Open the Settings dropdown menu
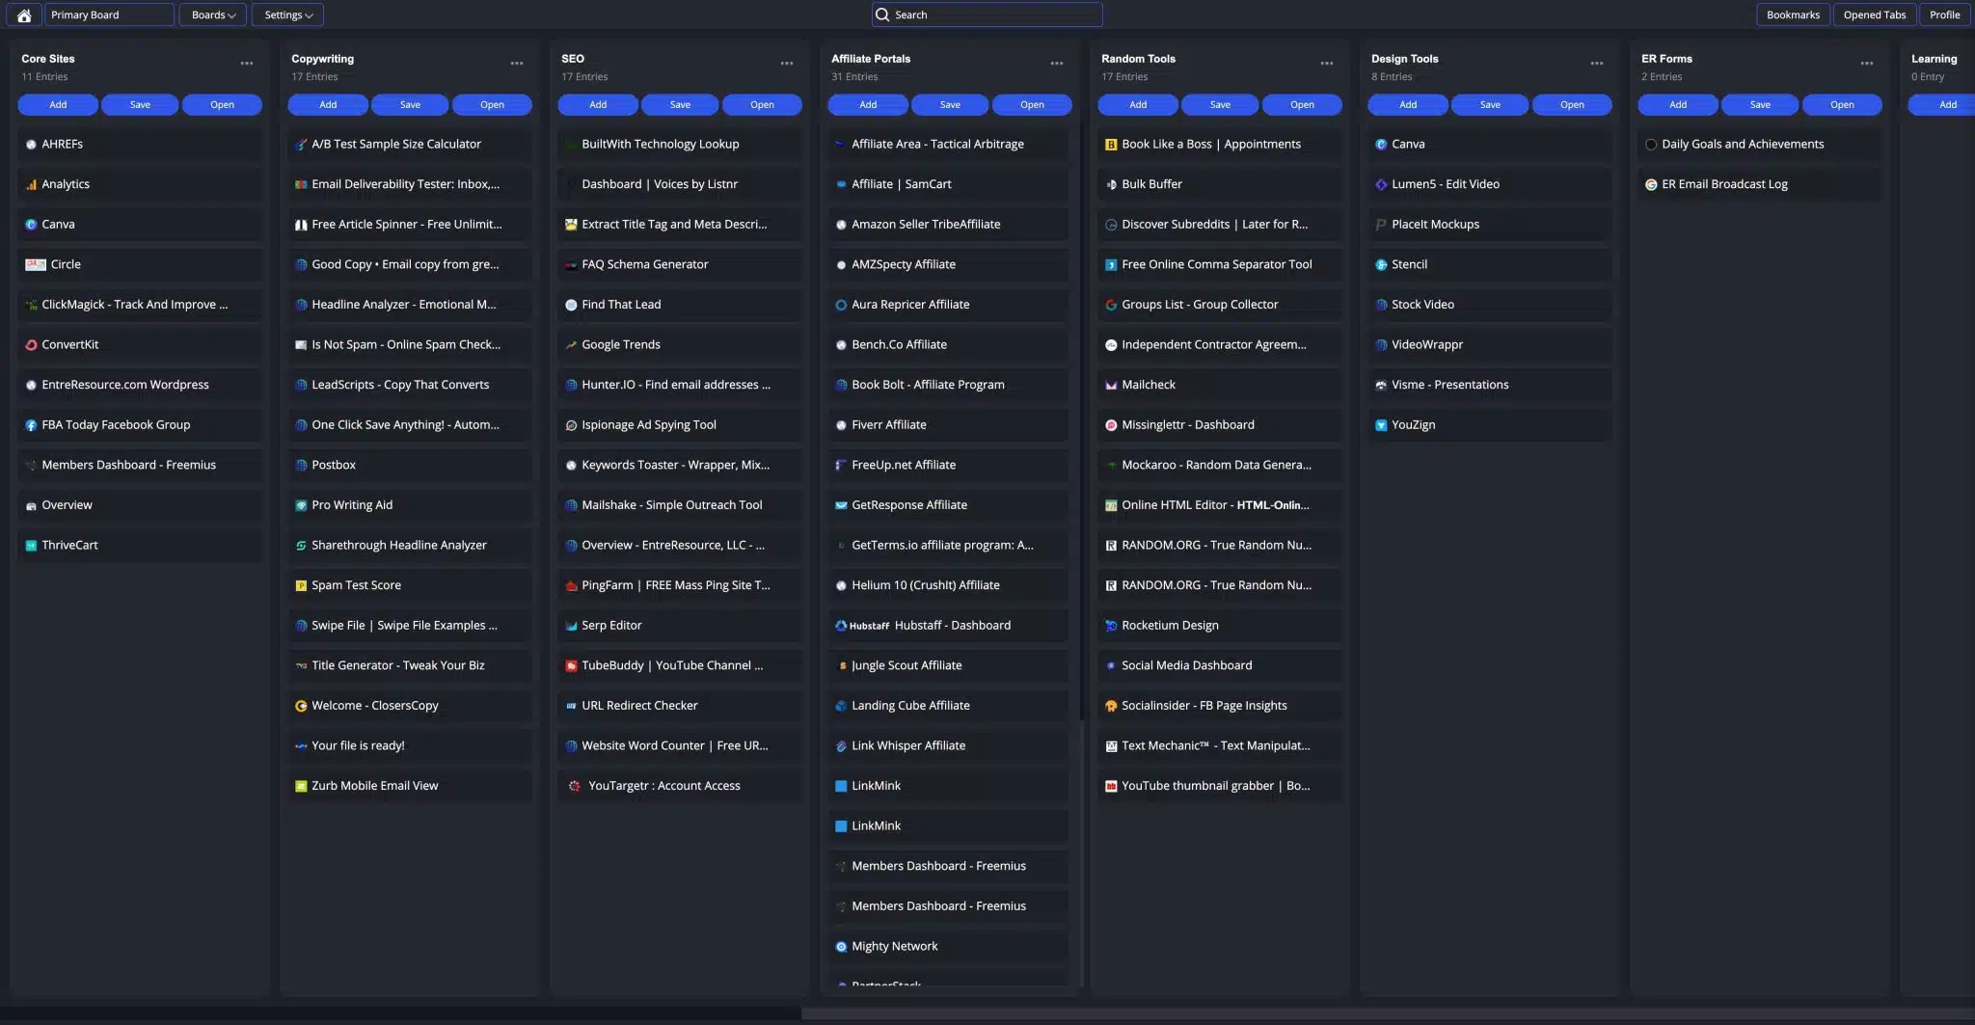The height and width of the screenshot is (1025, 1975). 287,14
